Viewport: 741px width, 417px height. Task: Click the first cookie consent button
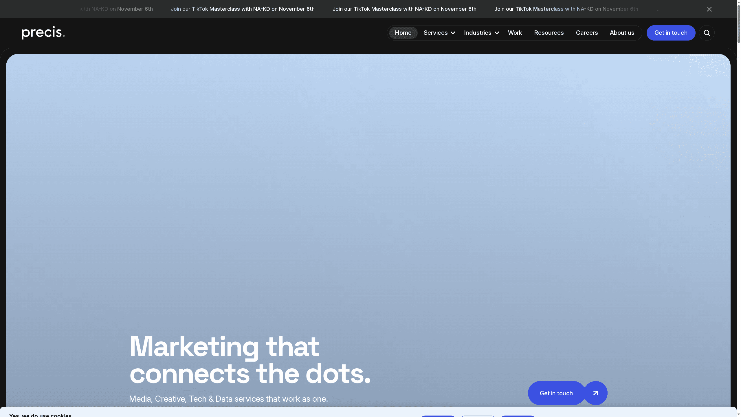point(438,416)
